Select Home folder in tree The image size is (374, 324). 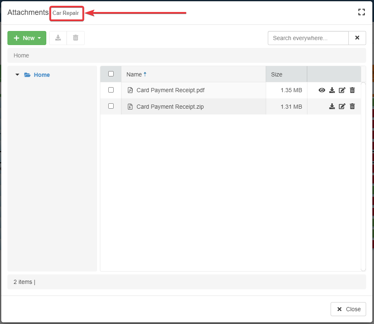[x=42, y=75]
